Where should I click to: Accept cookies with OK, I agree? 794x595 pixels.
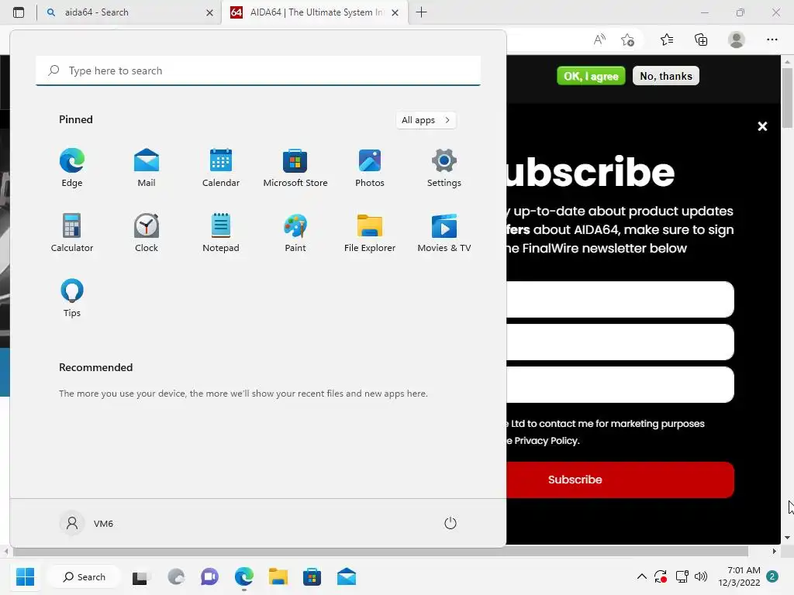591,76
